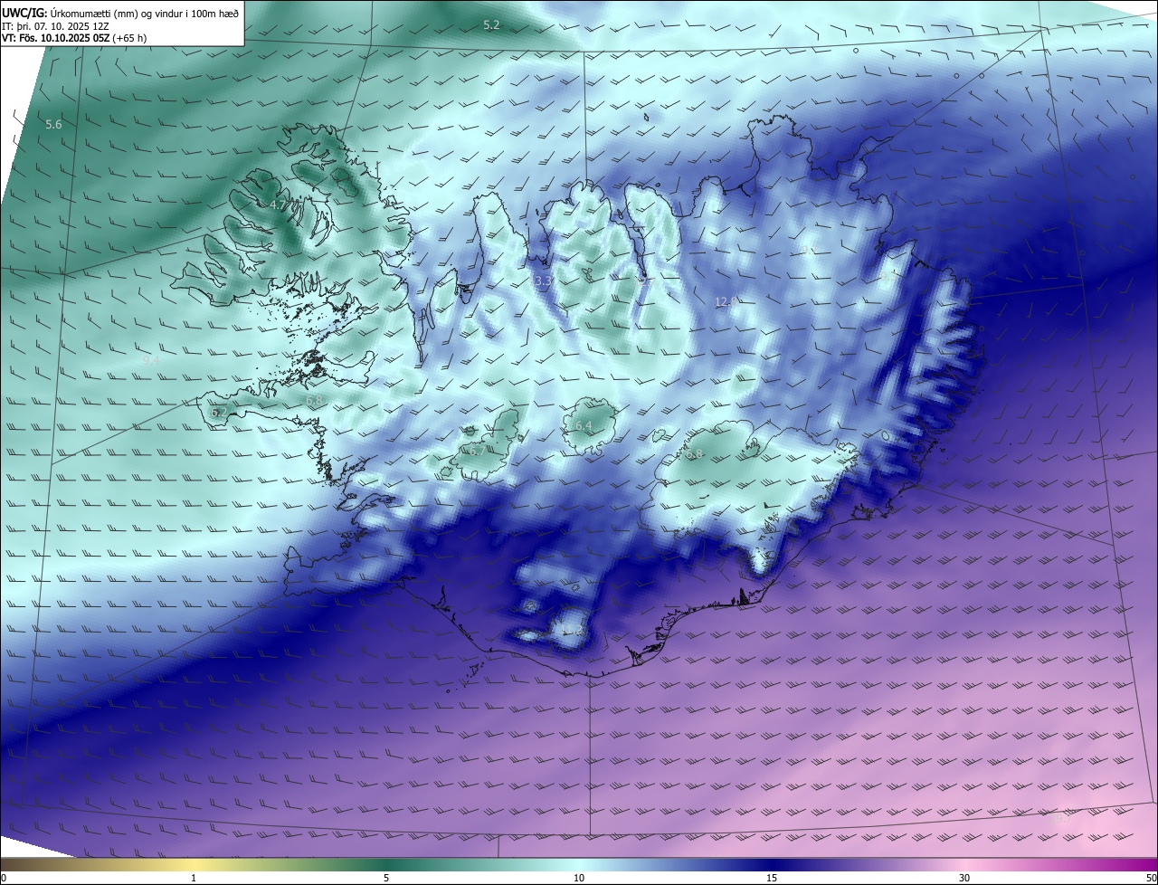Click the 5.2 value at the top of the map
Image resolution: width=1158 pixels, height=885 pixels.
[x=491, y=25]
